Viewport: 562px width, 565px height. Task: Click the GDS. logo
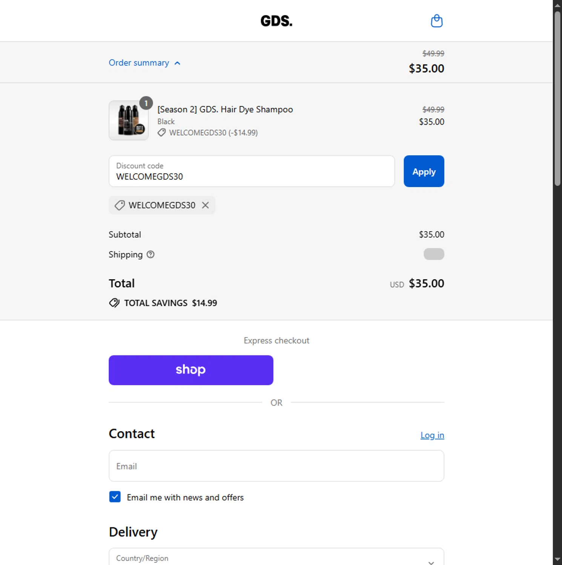(276, 21)
